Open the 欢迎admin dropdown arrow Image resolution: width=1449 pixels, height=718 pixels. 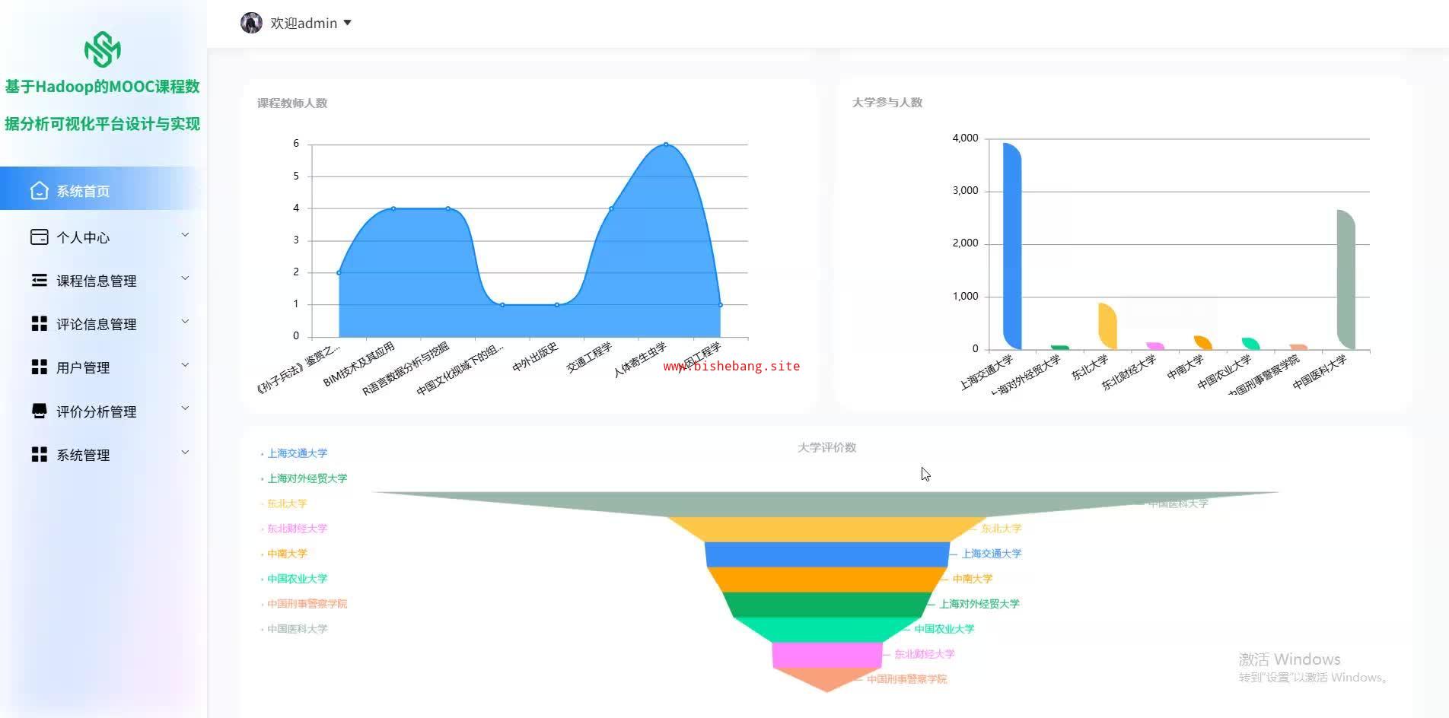pyautogui.click(x=348, y=23)
